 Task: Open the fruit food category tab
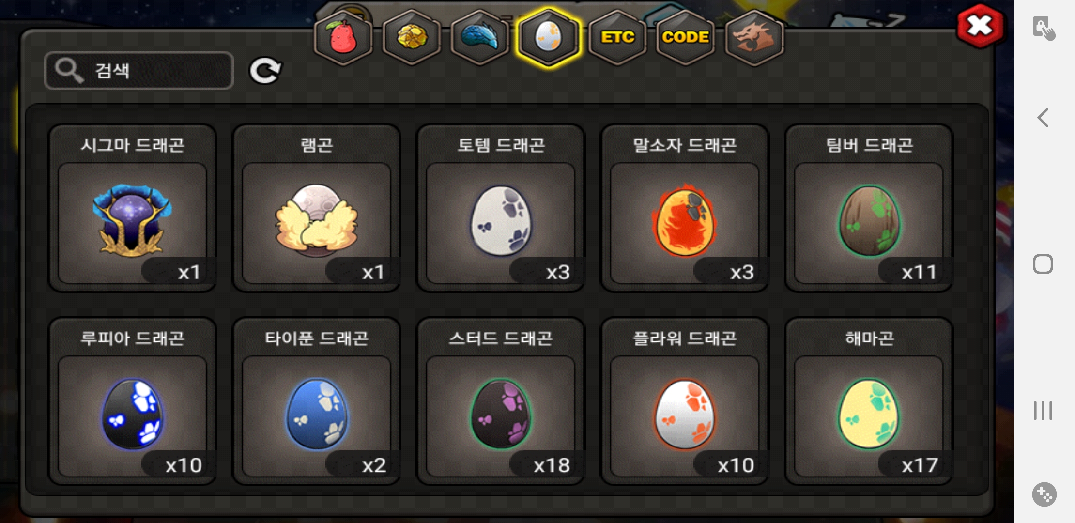click(343, 38)
